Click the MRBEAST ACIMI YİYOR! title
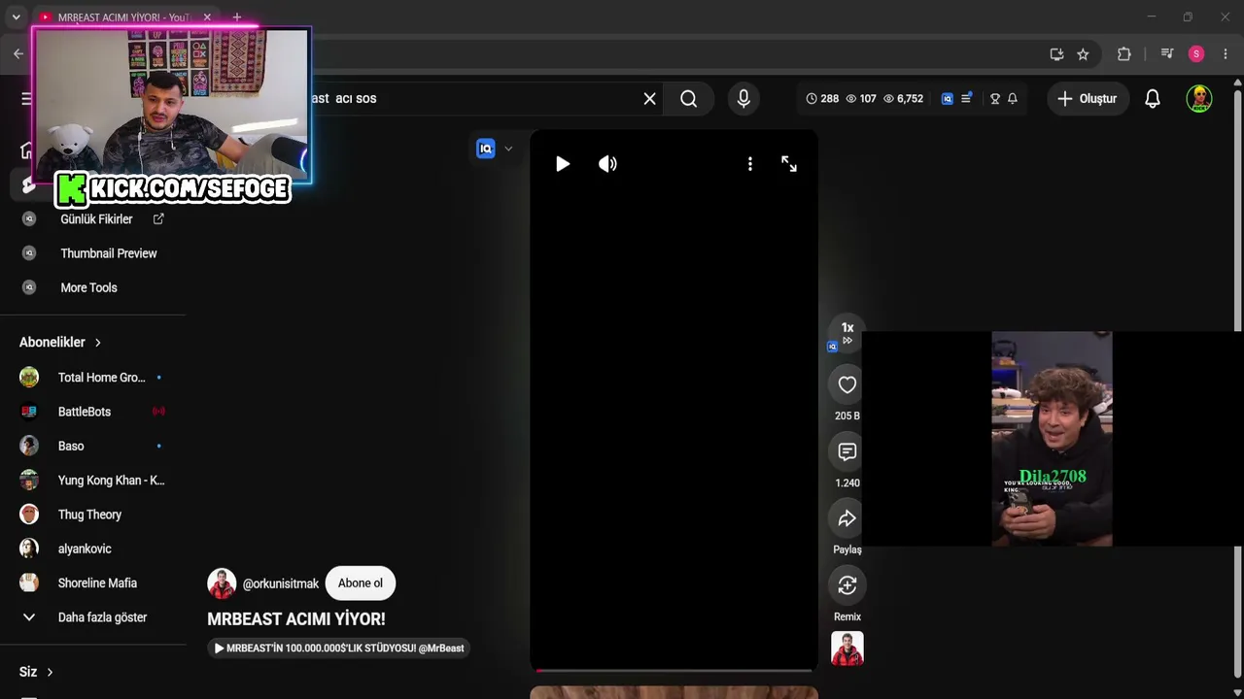 [296, 619]
